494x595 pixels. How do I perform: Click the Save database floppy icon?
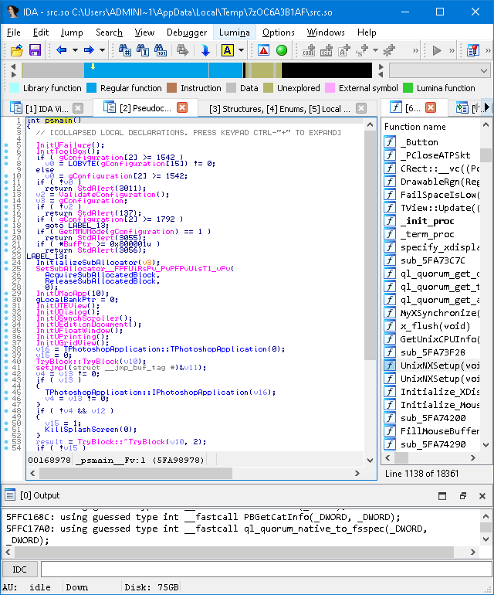[35, 50]
